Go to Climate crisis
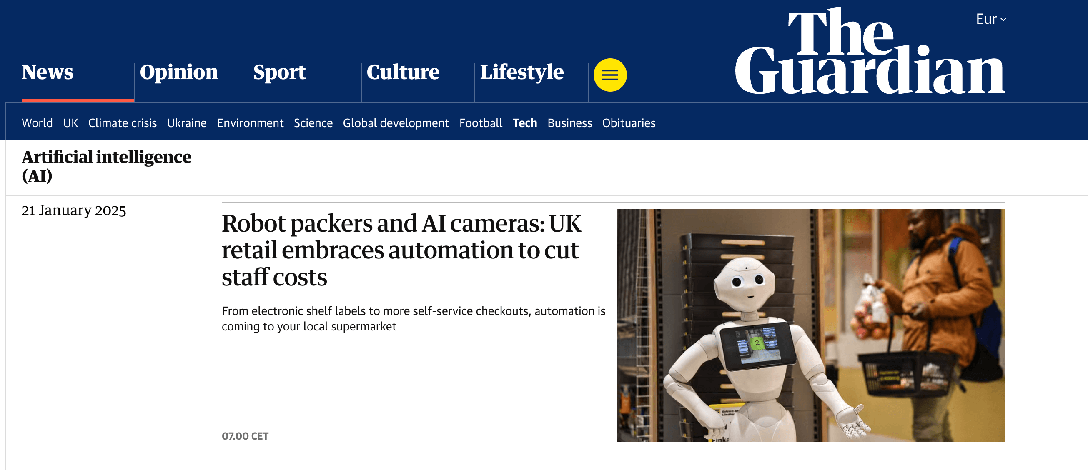This screenshot has width=1088, height=470. [x=123, y=123]
